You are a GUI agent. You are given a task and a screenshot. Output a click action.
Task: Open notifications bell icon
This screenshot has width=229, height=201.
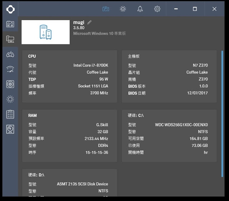click(x=140, y=9)
